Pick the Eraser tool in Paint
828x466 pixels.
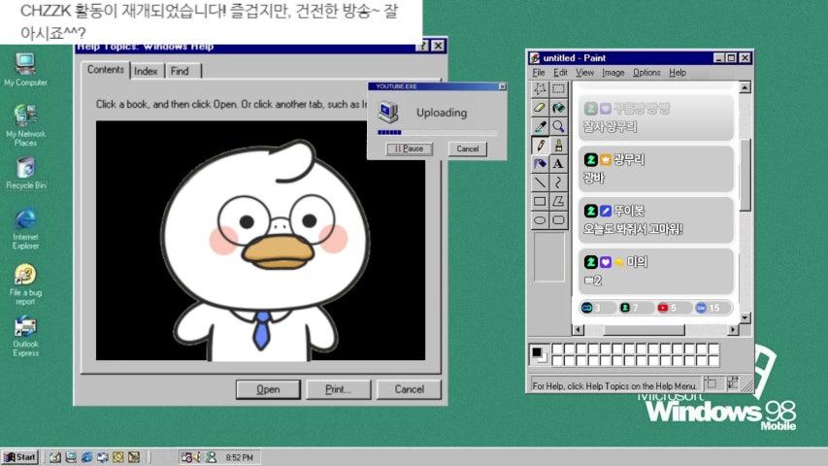pyautogui.click(x=540, y=108)
